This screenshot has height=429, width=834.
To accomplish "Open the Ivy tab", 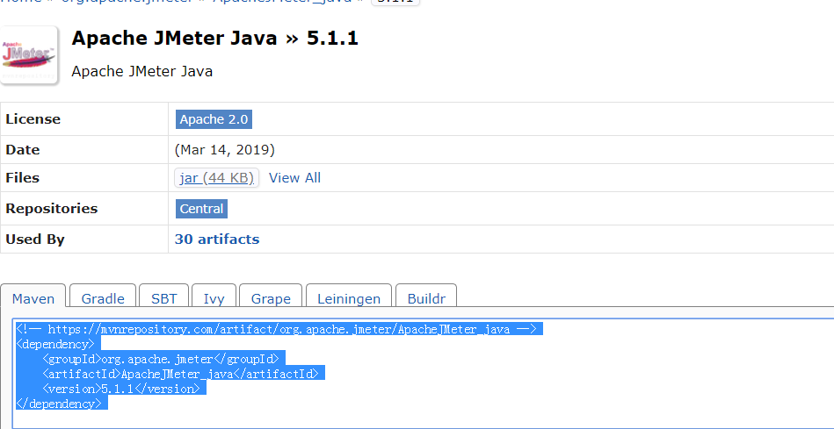I will click(214, 298).
